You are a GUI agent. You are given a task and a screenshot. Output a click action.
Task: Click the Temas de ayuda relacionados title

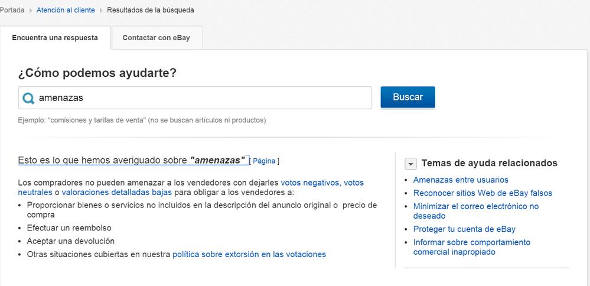490,163
